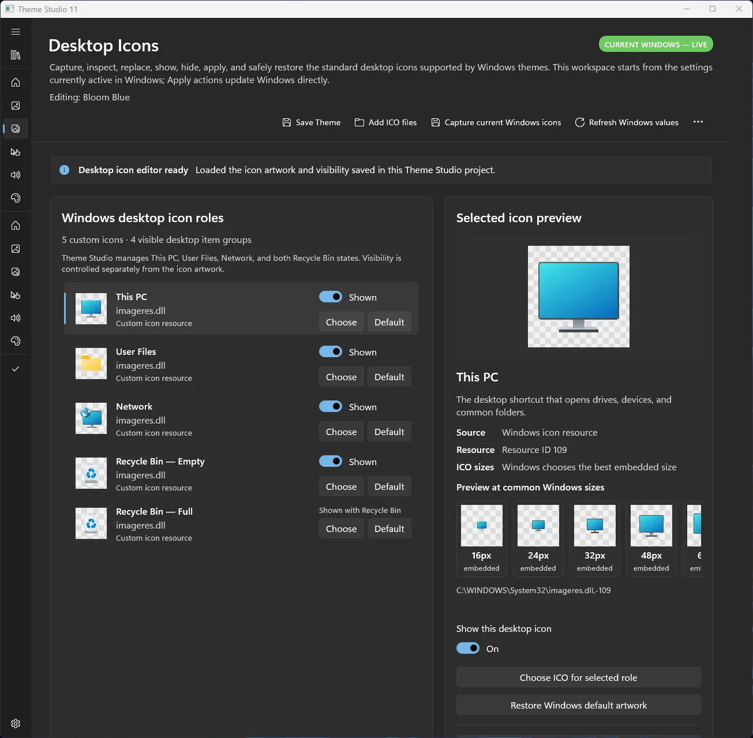Click Default for Recycle Bin — Full
Viewport: 753px width, 738px height.
[389, 529]
